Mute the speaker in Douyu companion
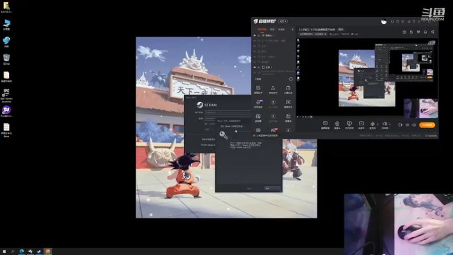The image size is (453, 255). [384, 124]
